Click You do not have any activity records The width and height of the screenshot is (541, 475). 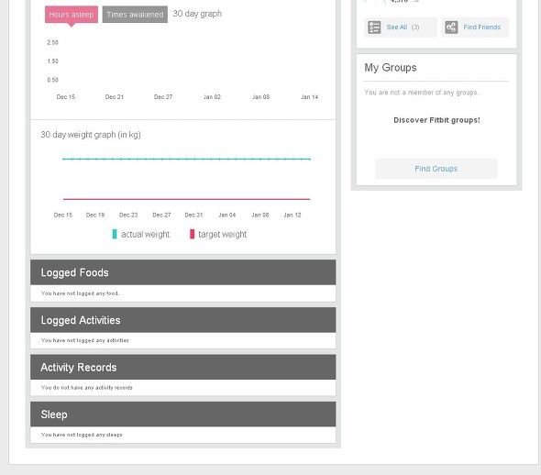point(86,388)
